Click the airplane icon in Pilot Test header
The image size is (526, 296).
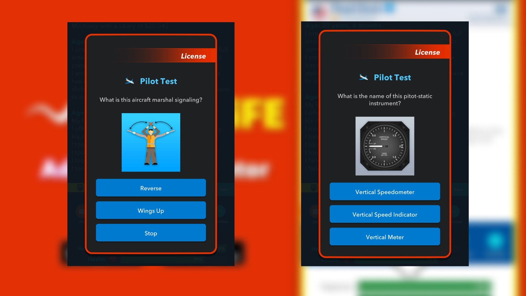[130, 81]
